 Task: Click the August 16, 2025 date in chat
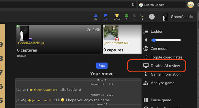pyautogui.click(x=102, y=85)
